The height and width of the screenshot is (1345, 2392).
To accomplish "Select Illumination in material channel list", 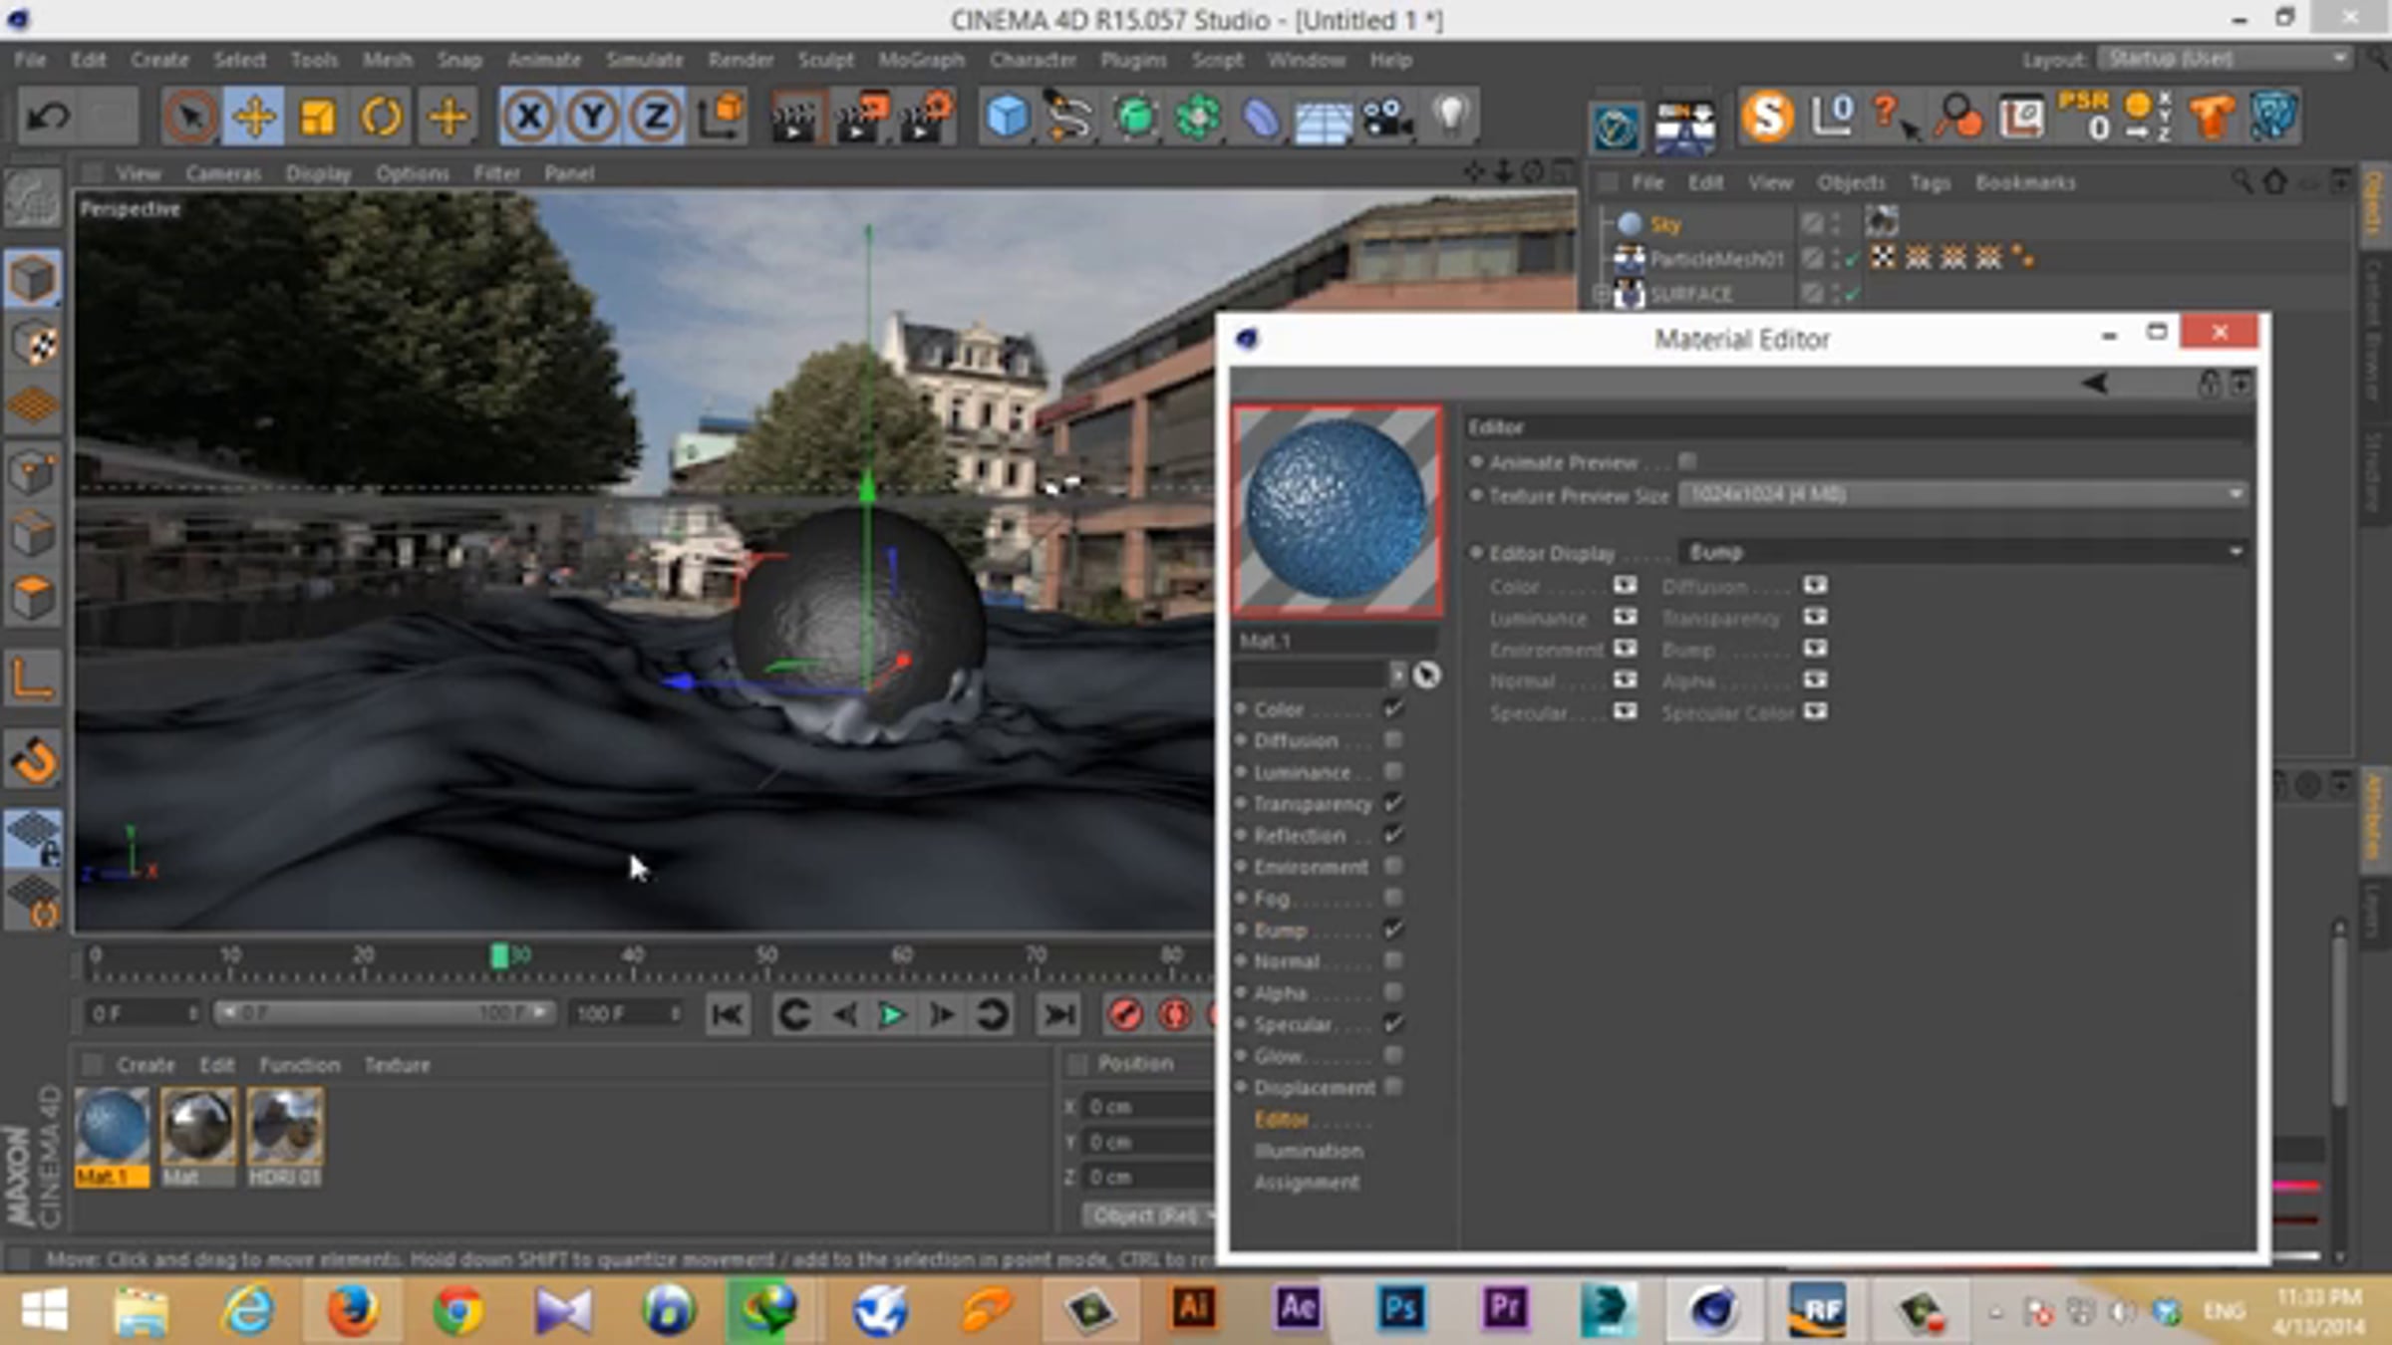I will [1309, 1151].
